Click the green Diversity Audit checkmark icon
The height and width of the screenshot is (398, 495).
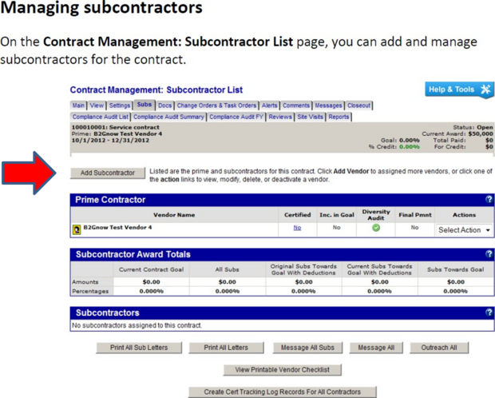(x=376, y=228)
